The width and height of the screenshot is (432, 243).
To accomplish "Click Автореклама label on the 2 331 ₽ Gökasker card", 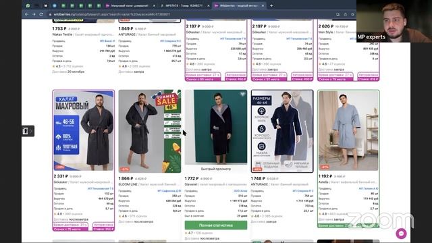I will (x=103, y=225).
